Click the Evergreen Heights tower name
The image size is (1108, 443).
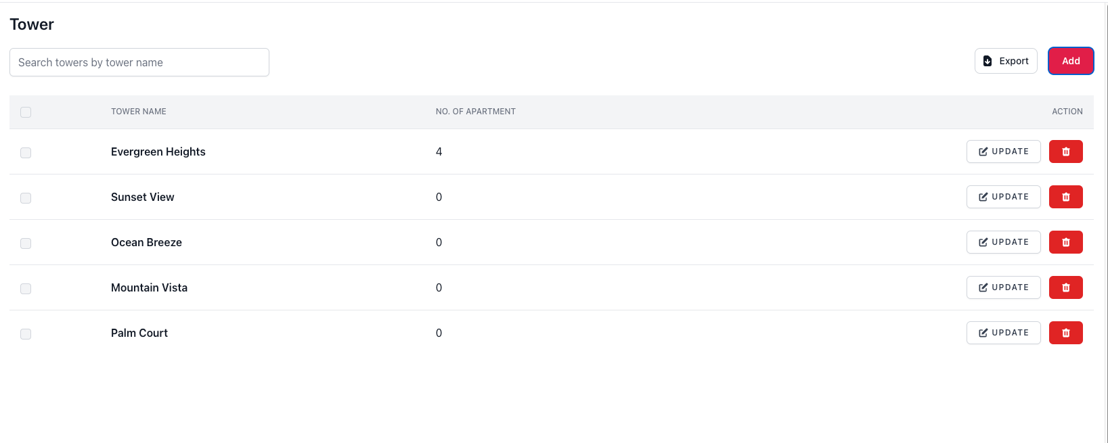(x=158, y=151)
